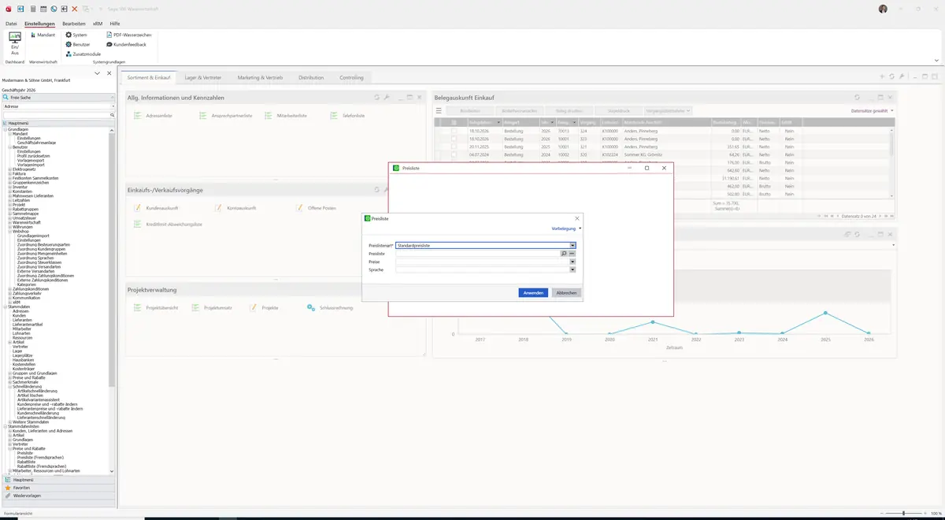Expand the Warenwirtschaft tree node
This screenshot has height=520, width=945.
10,222
